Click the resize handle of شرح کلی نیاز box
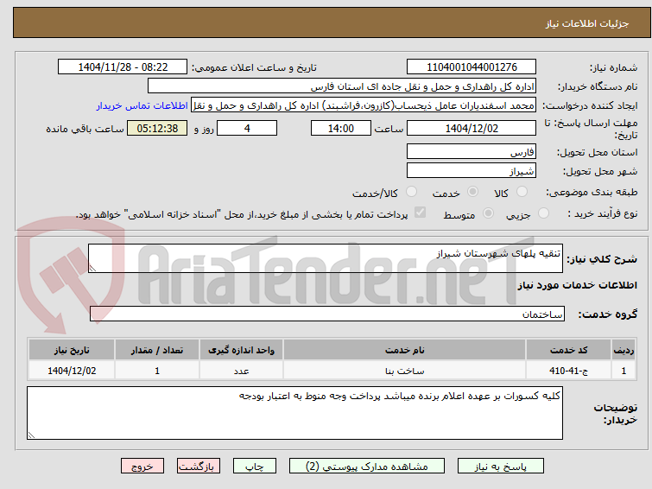The image size is (652, 489). coord(92,269)
